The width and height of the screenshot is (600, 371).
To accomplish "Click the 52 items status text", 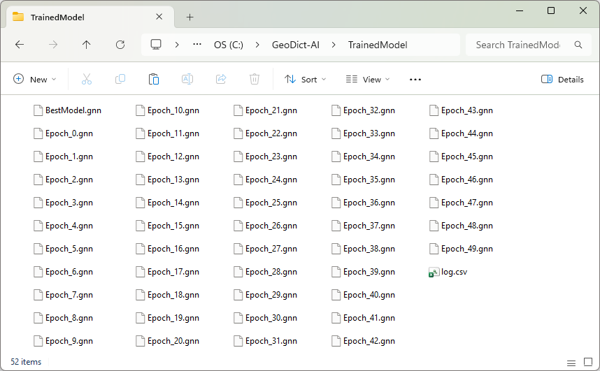I will click(26, 362).
